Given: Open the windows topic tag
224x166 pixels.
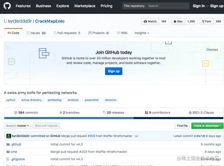Looking at the screenshot, I should (73, 100).
